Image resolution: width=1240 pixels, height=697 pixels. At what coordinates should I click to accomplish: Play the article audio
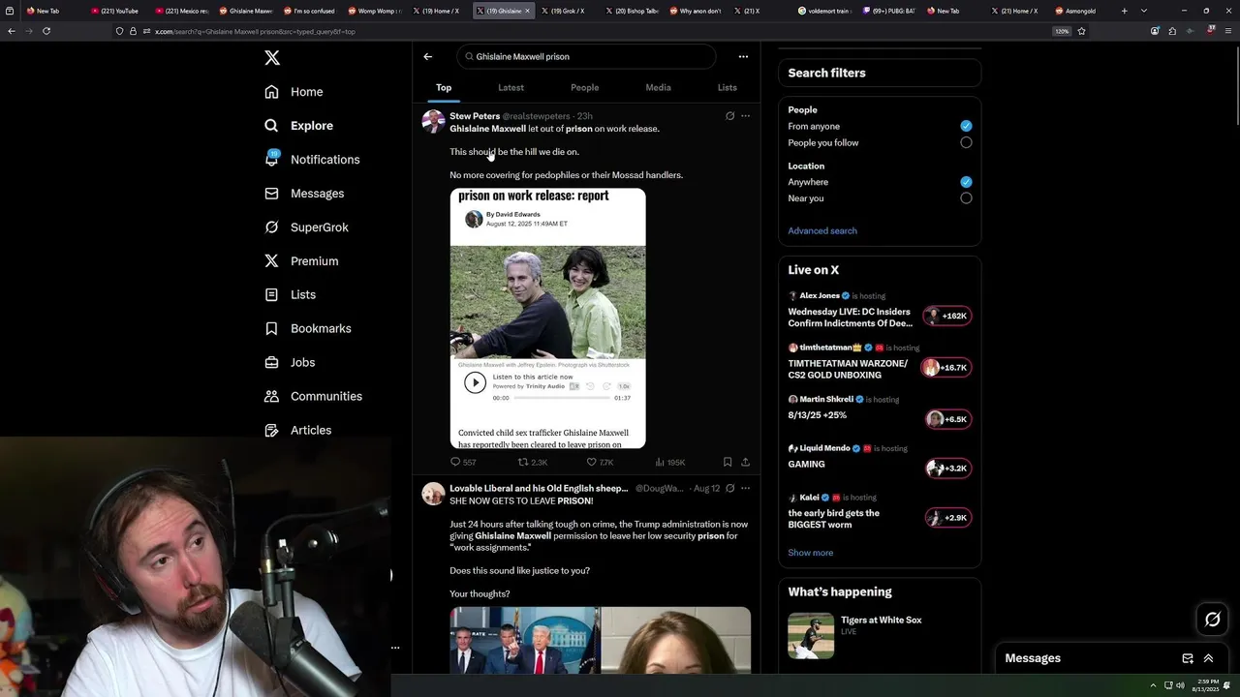pos(475,382)
